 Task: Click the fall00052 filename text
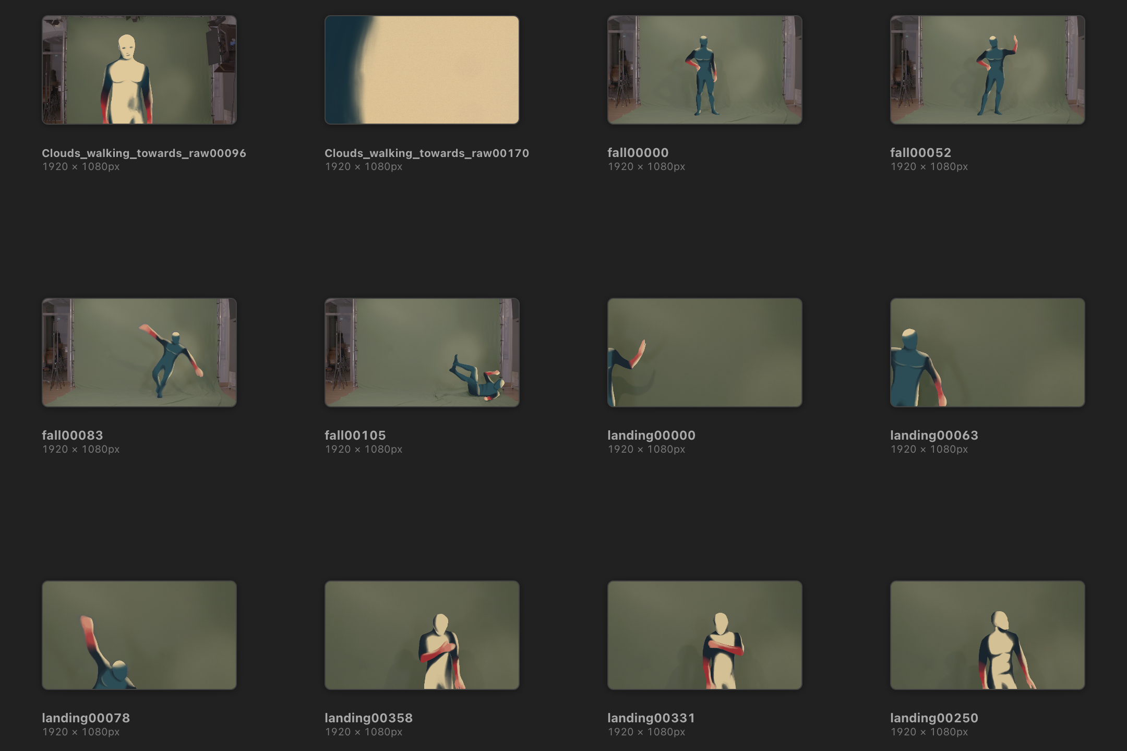pos(921,153)
